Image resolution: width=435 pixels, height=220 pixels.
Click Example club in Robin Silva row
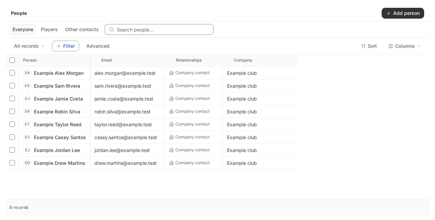pos(242,112)
